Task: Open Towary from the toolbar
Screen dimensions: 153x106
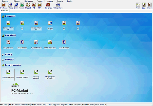Action: pyautogui.click(x=22, y=6)
